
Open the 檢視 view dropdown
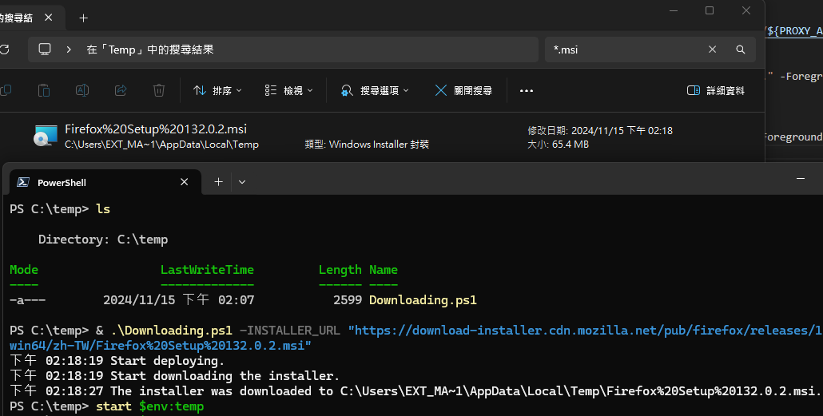coord(288,90)
